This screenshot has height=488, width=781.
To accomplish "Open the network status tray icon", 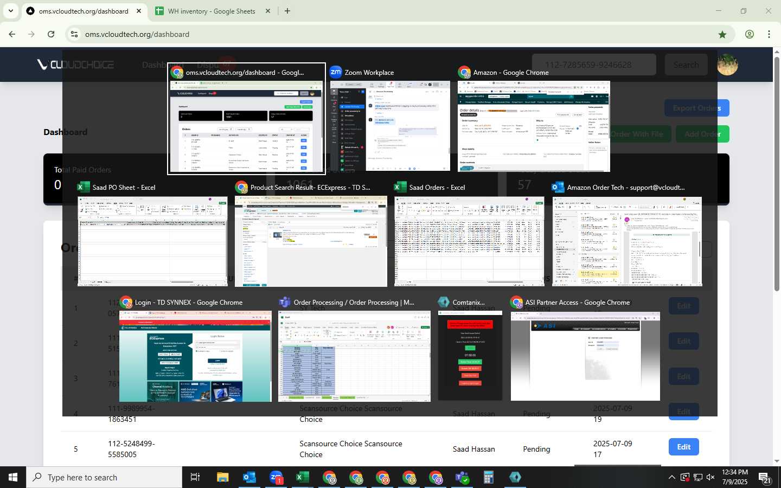I will pyautogui.click(x=697, y=478).
